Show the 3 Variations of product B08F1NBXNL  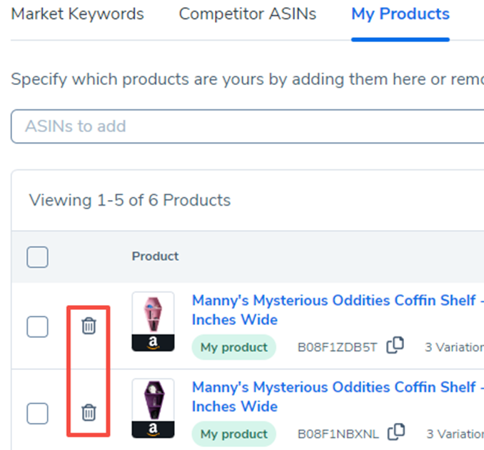pyautogui.click(x=455, y=434)
